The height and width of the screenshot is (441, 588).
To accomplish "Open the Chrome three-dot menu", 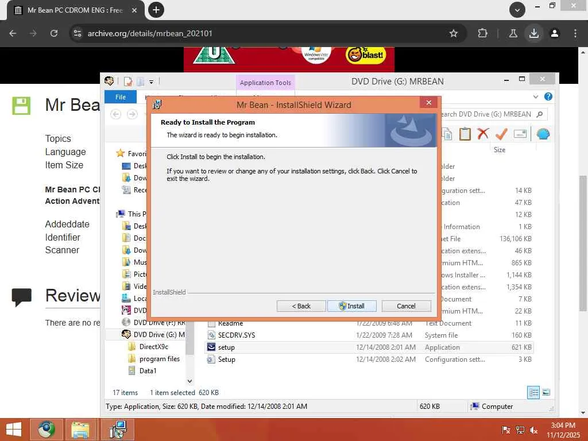I will pyautogui.click(x=575, y=33).
